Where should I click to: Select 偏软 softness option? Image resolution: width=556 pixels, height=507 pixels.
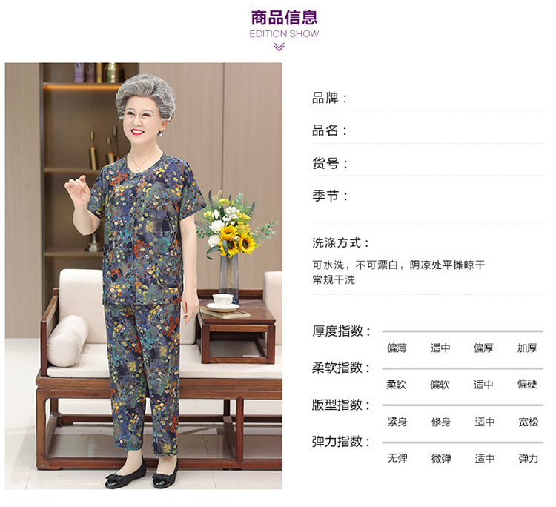pos(440,385)
